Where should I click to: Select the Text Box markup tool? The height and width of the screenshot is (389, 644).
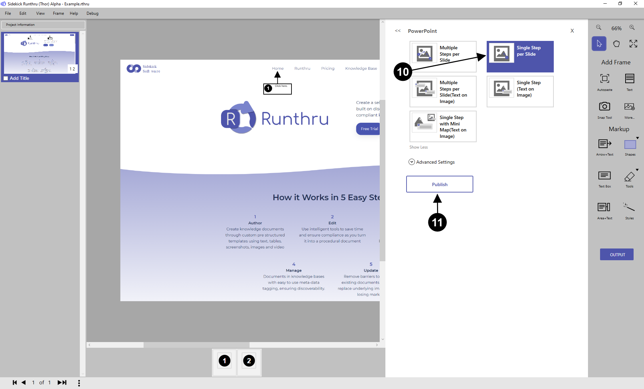(x=605, y=179)
